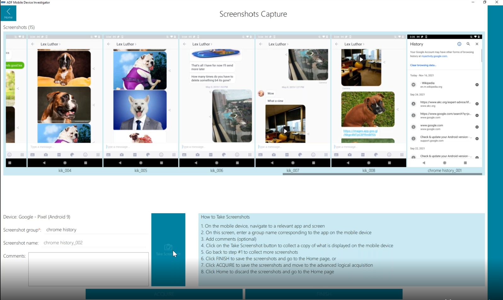Click the kik_004 label text
Screen dimensions: 503x300
coord(65,170)
